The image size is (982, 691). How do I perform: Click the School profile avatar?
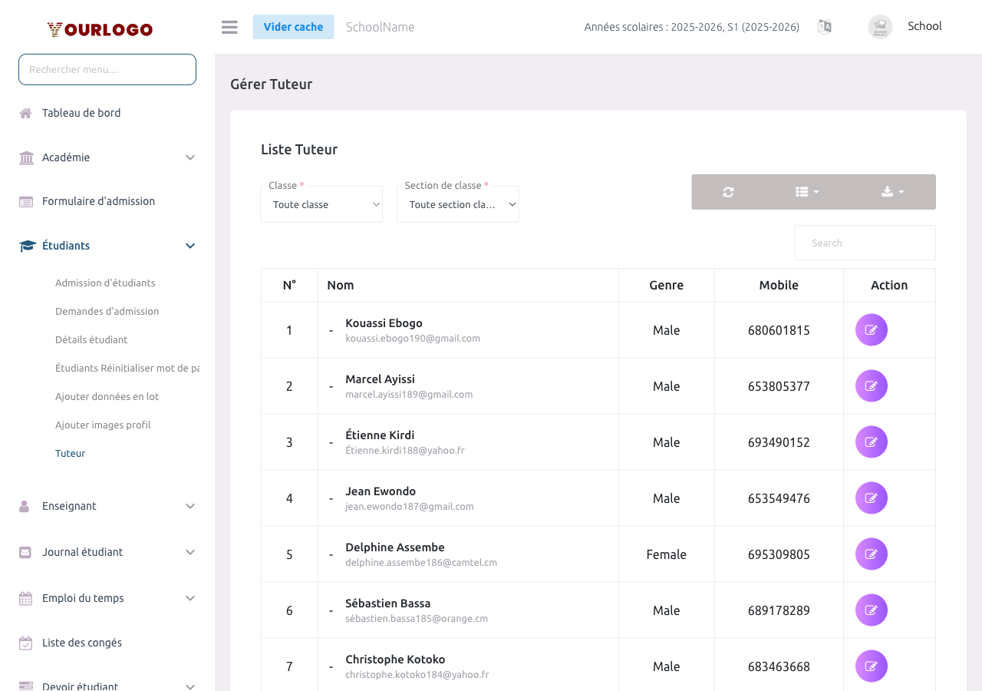tap(880, 27)
